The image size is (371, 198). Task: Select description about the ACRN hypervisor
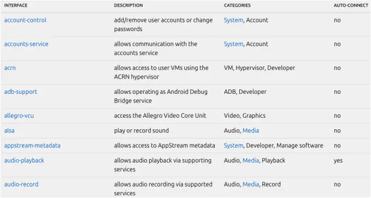coord(161,73)
